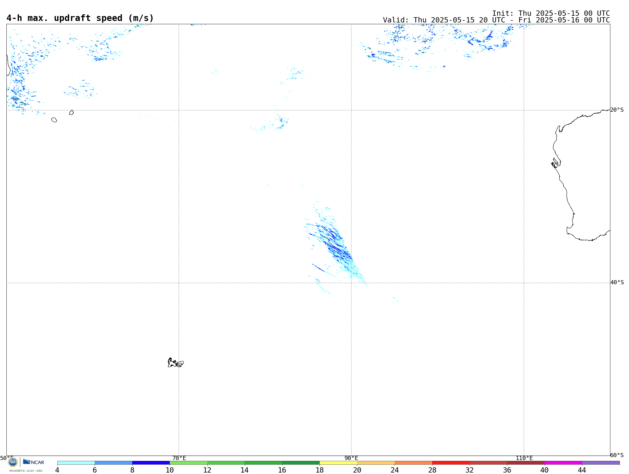Click the colorbar tick label 20
This screenshot has width=629, height=474.
357,470
